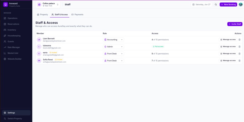This screenshot has height=122, width=244.
Task: Manage access for lubwama
Action: pyautogui.click(x=228, y=47)
